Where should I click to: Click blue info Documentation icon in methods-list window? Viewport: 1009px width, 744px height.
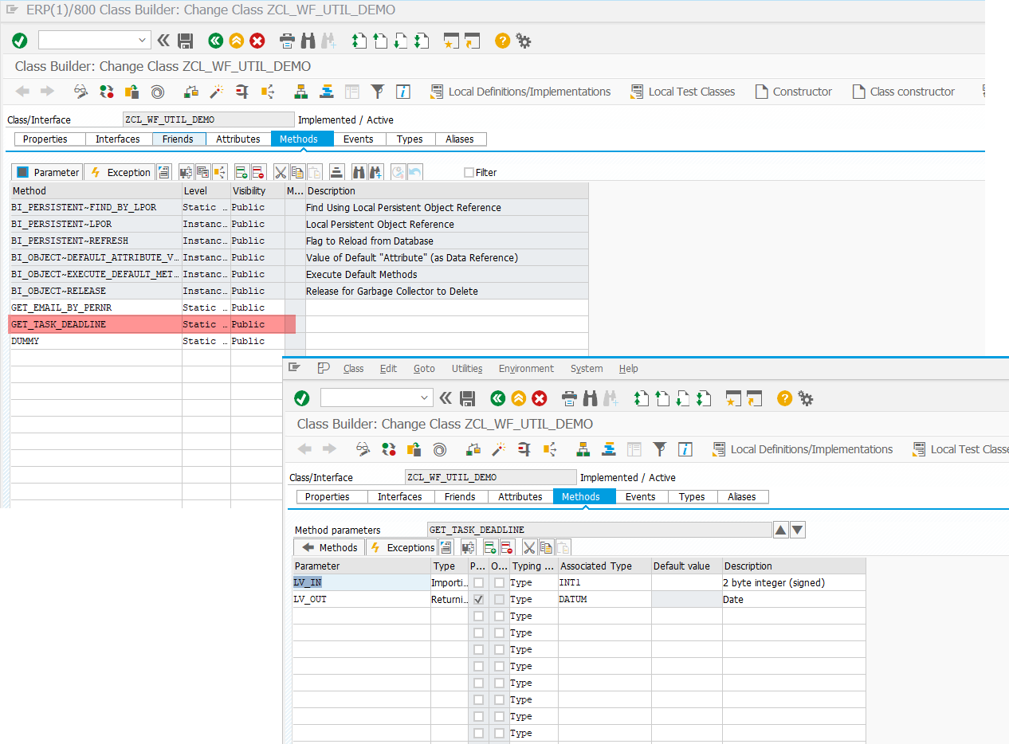403,92
